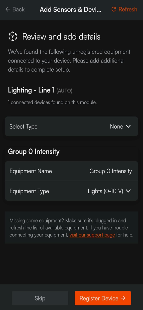
Task: Click the Register Device button
Action: (103, 298)
